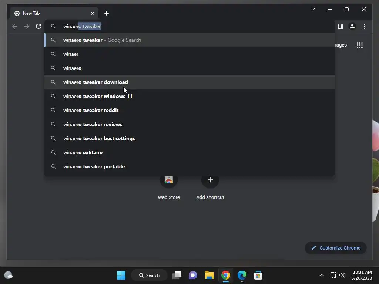This screenshot has height=284, width=379.
Task: Open the Google apps grid
Action: 360,45
